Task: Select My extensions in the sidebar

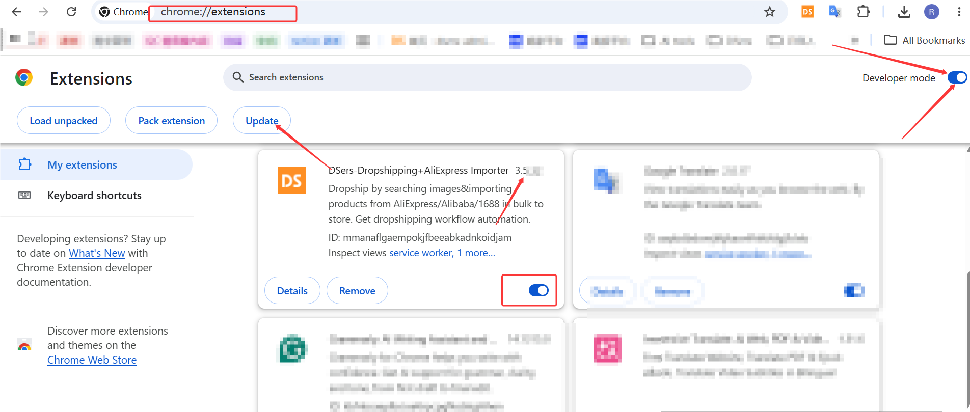Action: [x=96, y=164]
